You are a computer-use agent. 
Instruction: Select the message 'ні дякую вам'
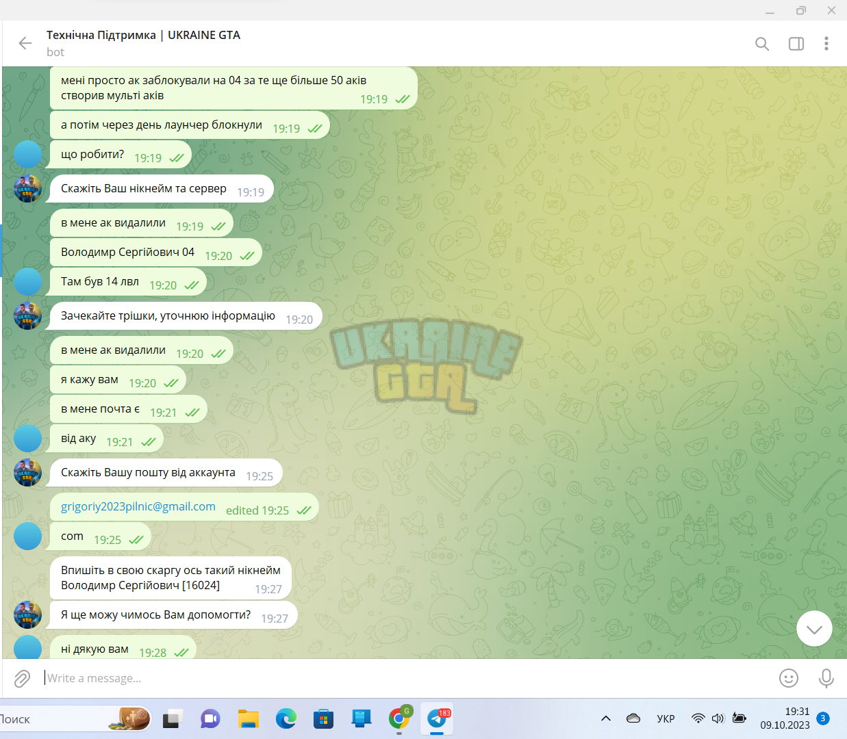123,649
